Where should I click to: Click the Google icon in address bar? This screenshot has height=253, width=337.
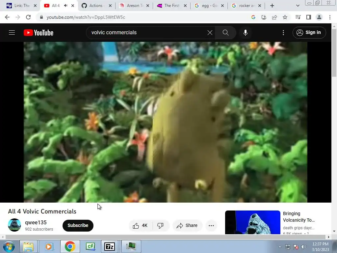coord(253,17)
